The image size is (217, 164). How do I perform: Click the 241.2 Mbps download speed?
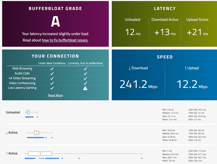click(139, 84)
